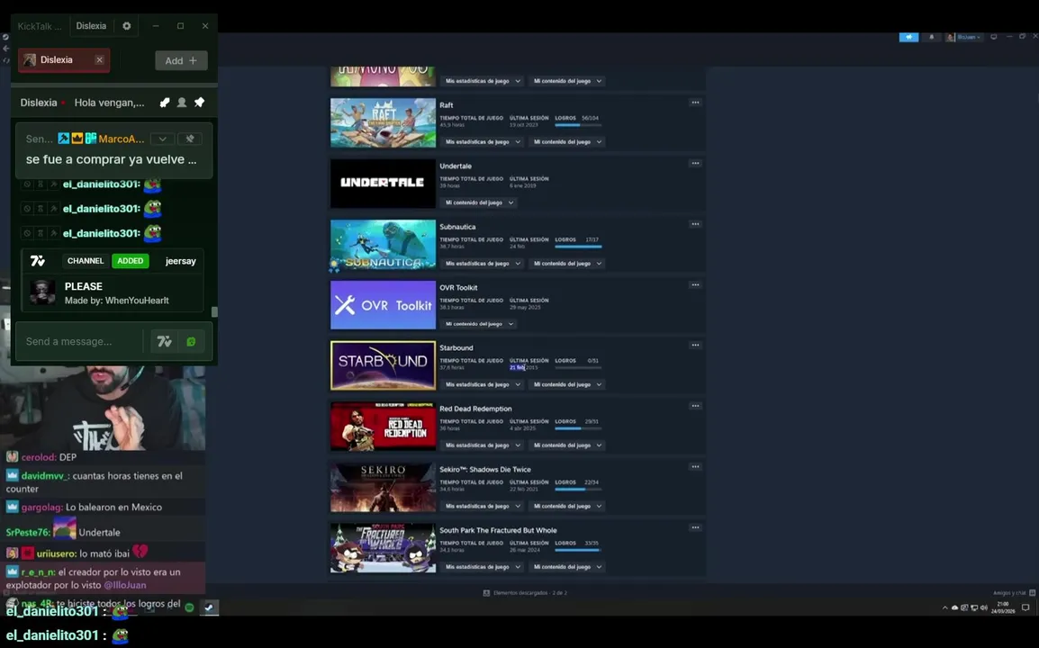The height and width of the screenshot is (648, 1039).
Task: Expand Subnautica 'Mi contenido del juego' dropdown
Action: pyautogui.click(x=567, y=264)
